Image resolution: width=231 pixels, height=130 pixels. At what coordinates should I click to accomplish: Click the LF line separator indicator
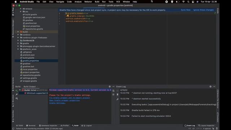pyautogui.click(x=193, y=129)
